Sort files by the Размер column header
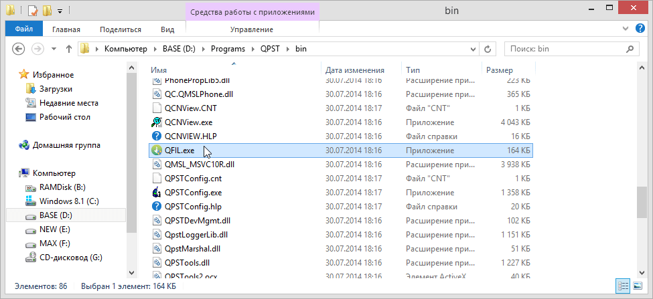The width and height of the screenshot is (653, 299). 500,70
